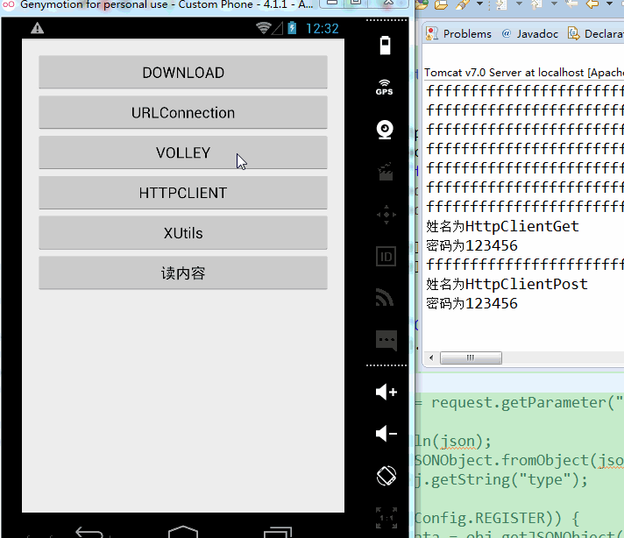Click the JSONObject.fromObject code line

(x=519, y=460)
